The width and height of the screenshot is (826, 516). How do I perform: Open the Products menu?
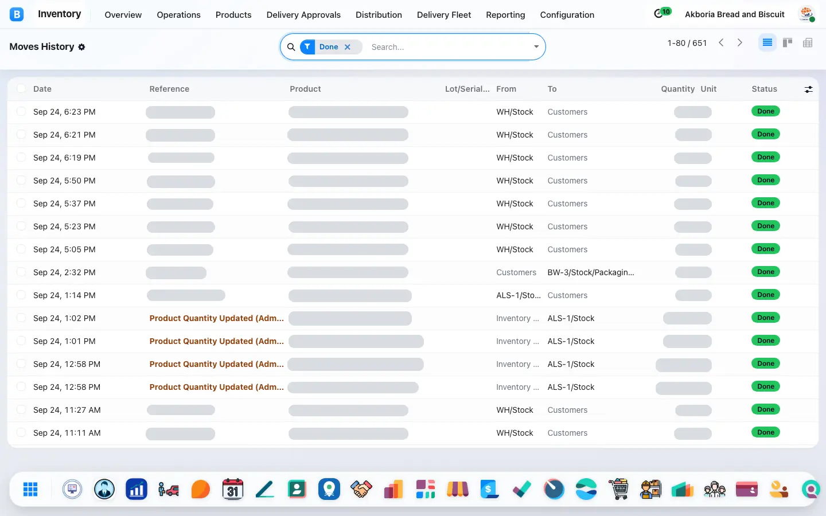click(x=233, y=15)
